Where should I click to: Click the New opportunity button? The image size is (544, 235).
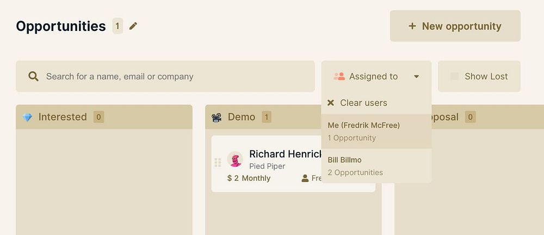click(455, 26)
